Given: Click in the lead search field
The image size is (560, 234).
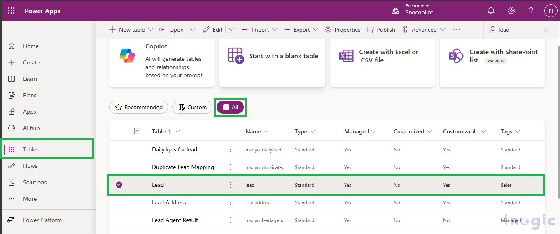Looking at the screenshot, I should click(519, 30).
